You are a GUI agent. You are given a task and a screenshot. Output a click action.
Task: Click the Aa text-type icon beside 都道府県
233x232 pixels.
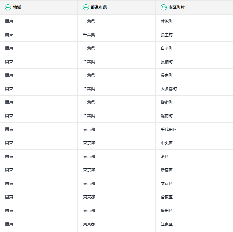point(86,7)
